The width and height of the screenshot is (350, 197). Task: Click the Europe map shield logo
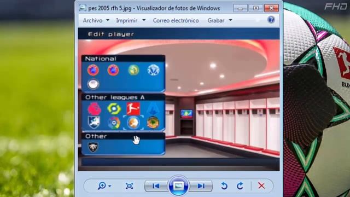(x=94, y=122)
